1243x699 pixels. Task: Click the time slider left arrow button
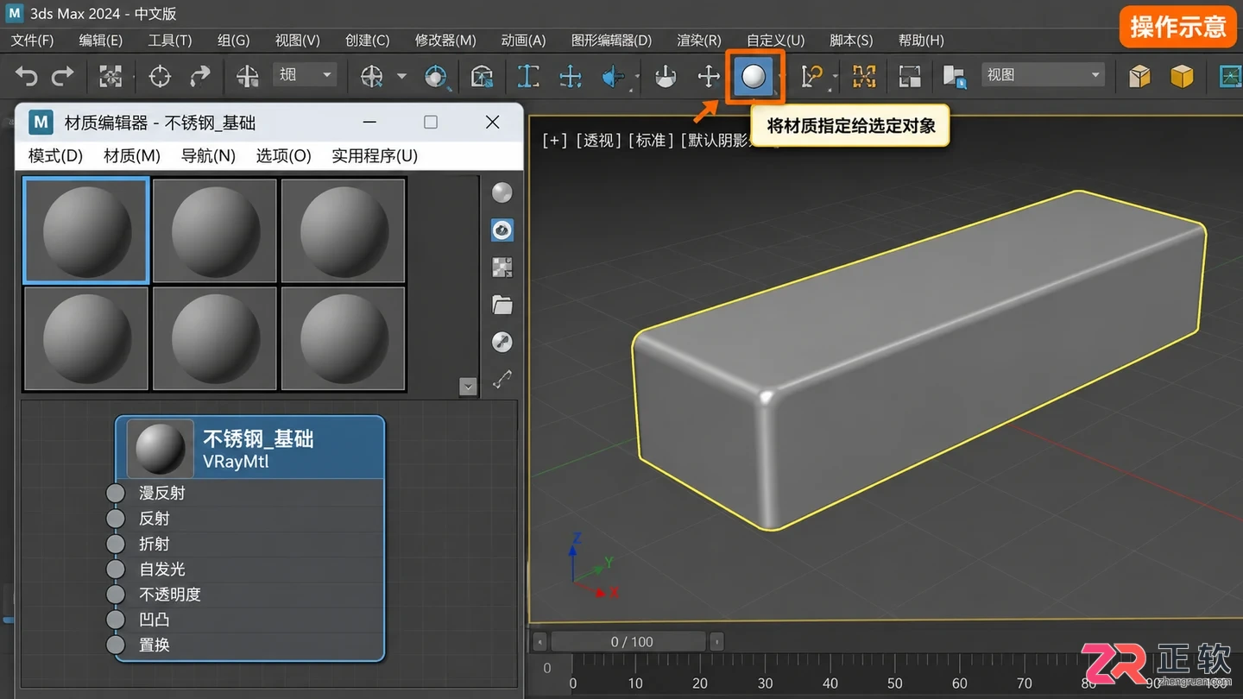tap(540, 641)
